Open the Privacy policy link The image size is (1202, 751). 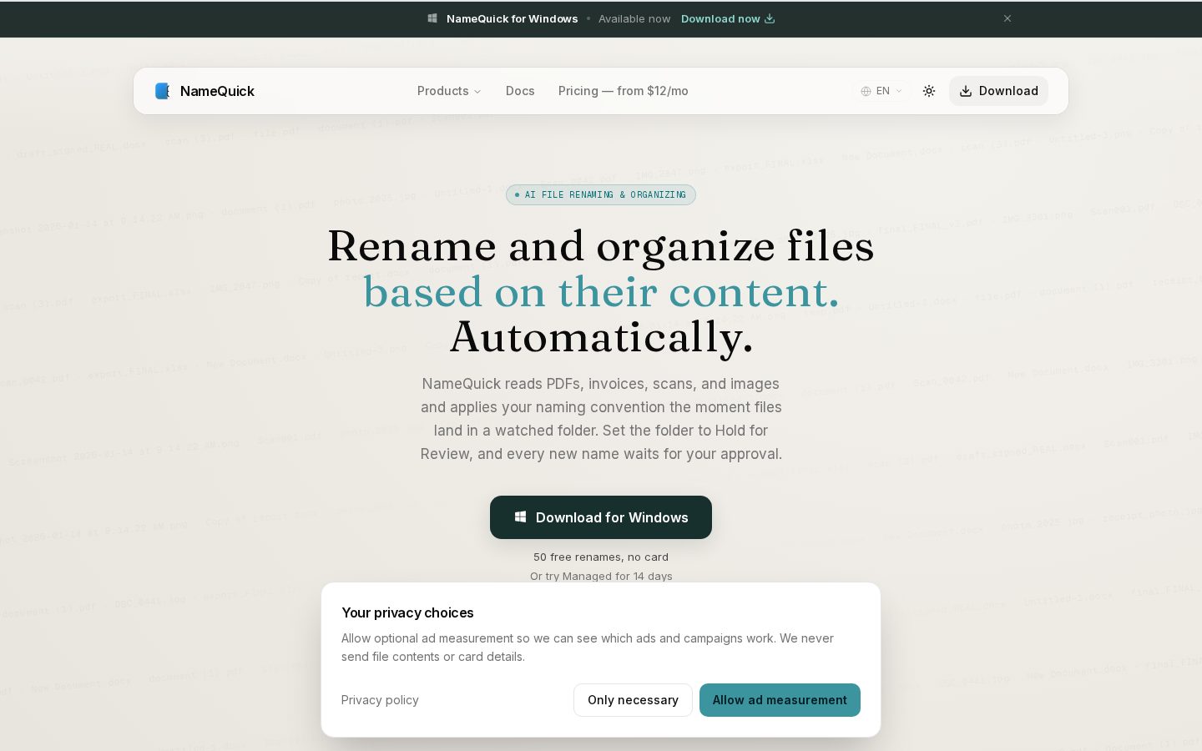point(380,700)
